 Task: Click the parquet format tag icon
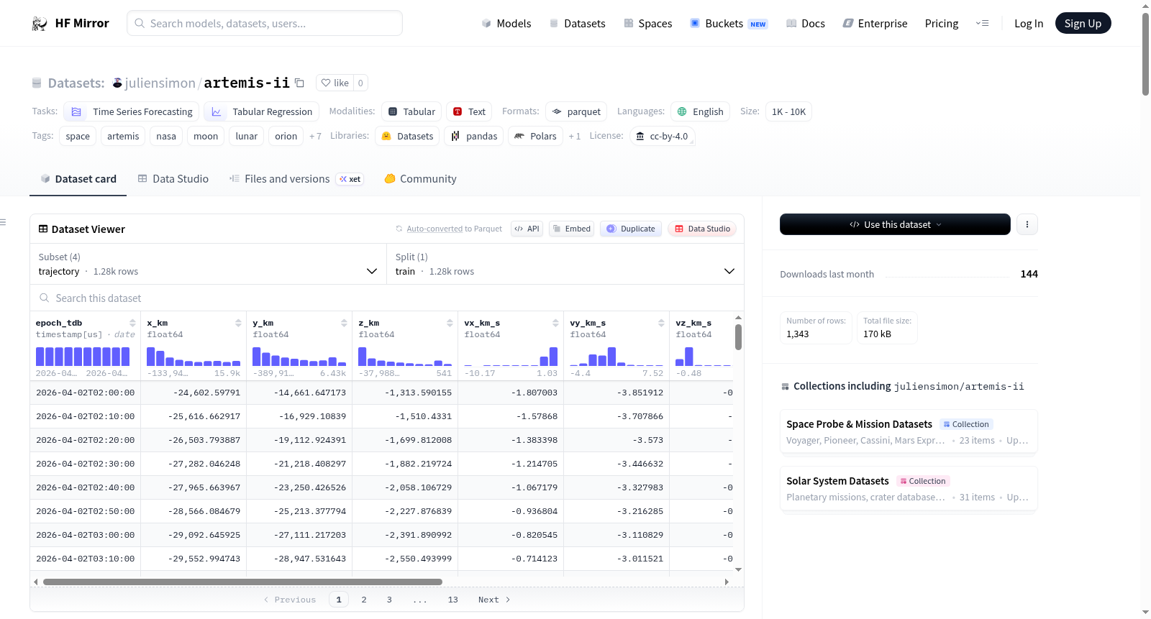coord(557,111)
